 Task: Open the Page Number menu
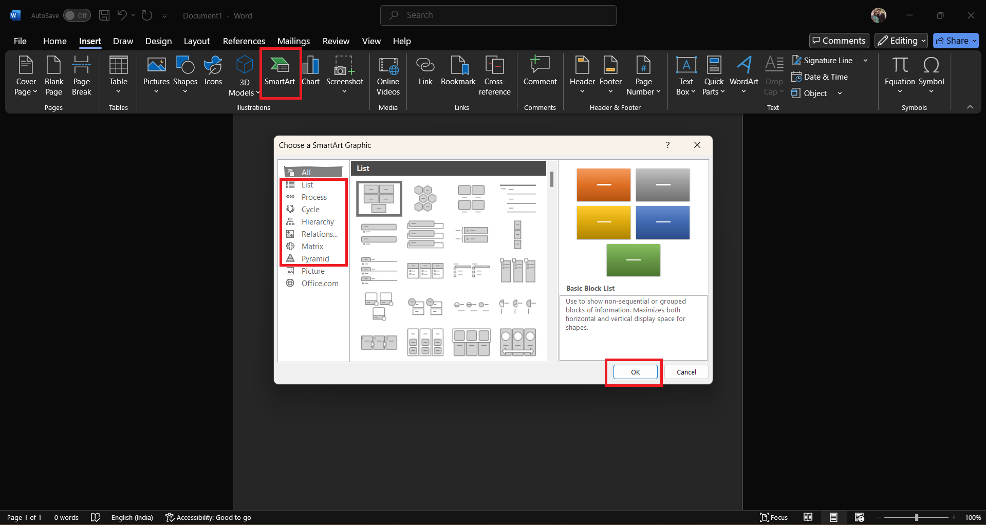pos(643,76)
